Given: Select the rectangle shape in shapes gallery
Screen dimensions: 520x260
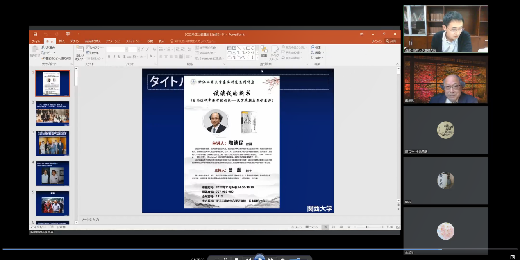Looking at the screenshot, I should click(248, 48).
